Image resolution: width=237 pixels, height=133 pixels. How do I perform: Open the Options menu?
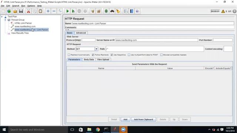[x=31, y=6]
